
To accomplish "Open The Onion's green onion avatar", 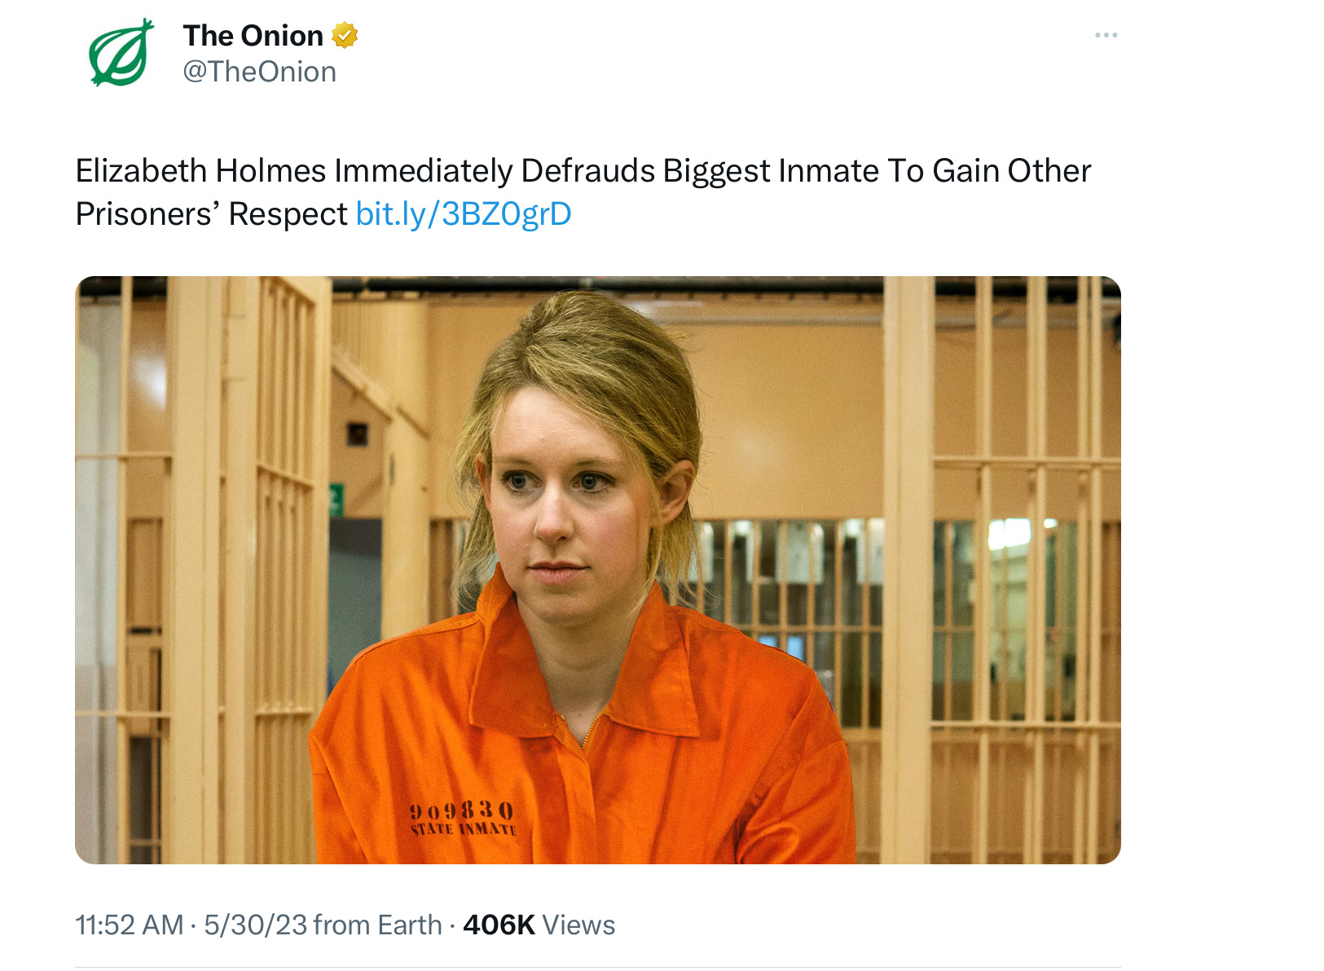I will (x=121, y=52).
